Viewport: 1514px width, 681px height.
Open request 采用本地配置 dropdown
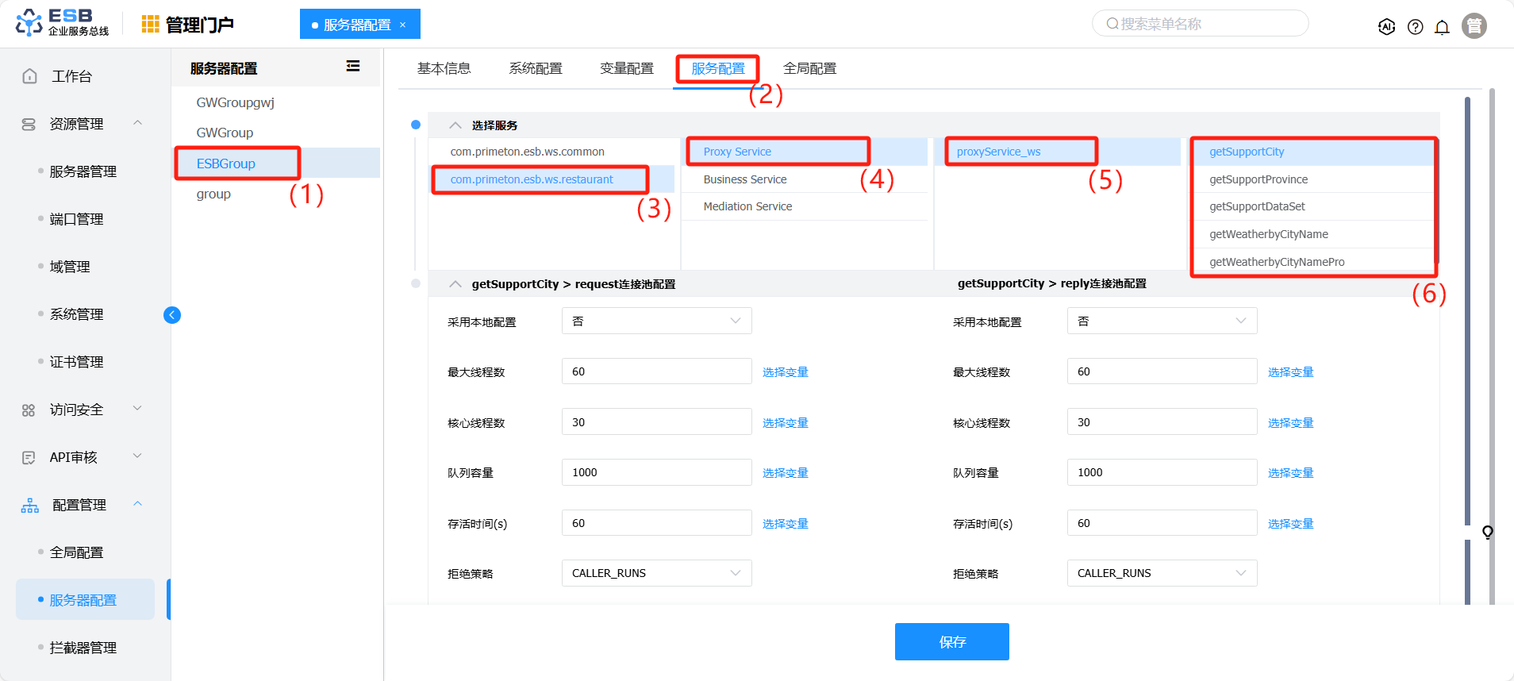click(x=656, y=321)
